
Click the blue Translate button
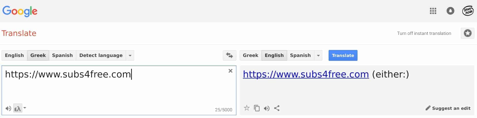(343, 55)
